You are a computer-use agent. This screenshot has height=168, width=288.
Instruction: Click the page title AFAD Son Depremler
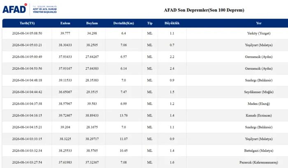(x=204, y=10)
